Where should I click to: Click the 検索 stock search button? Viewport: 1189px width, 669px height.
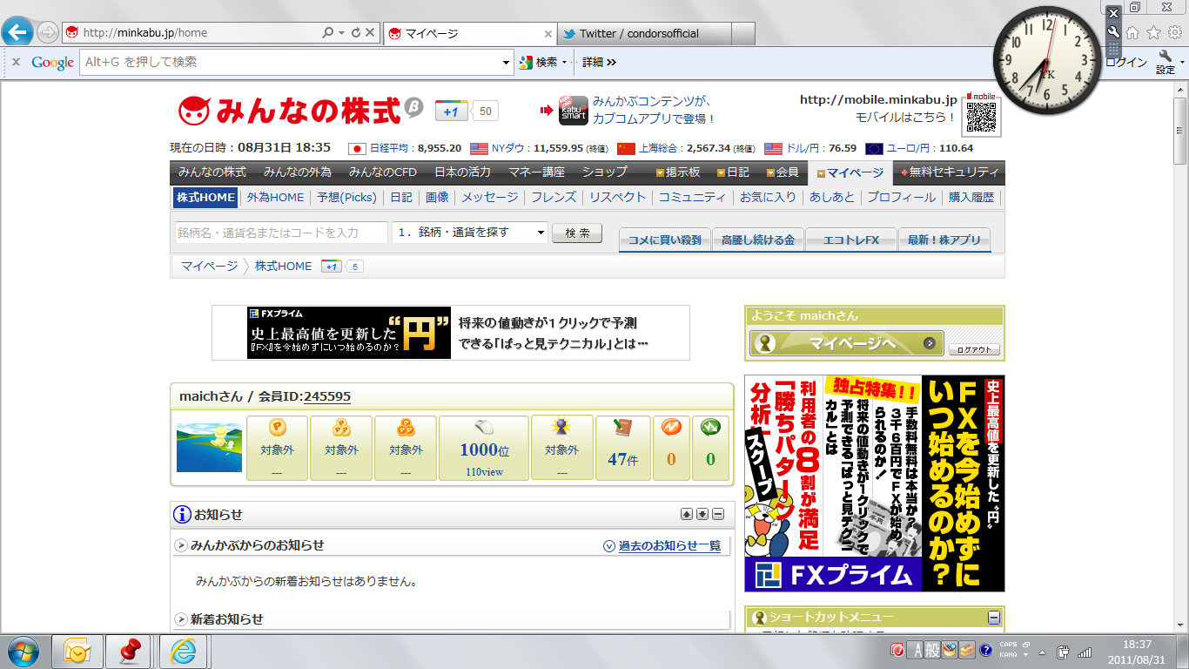(x=577, y=233)
